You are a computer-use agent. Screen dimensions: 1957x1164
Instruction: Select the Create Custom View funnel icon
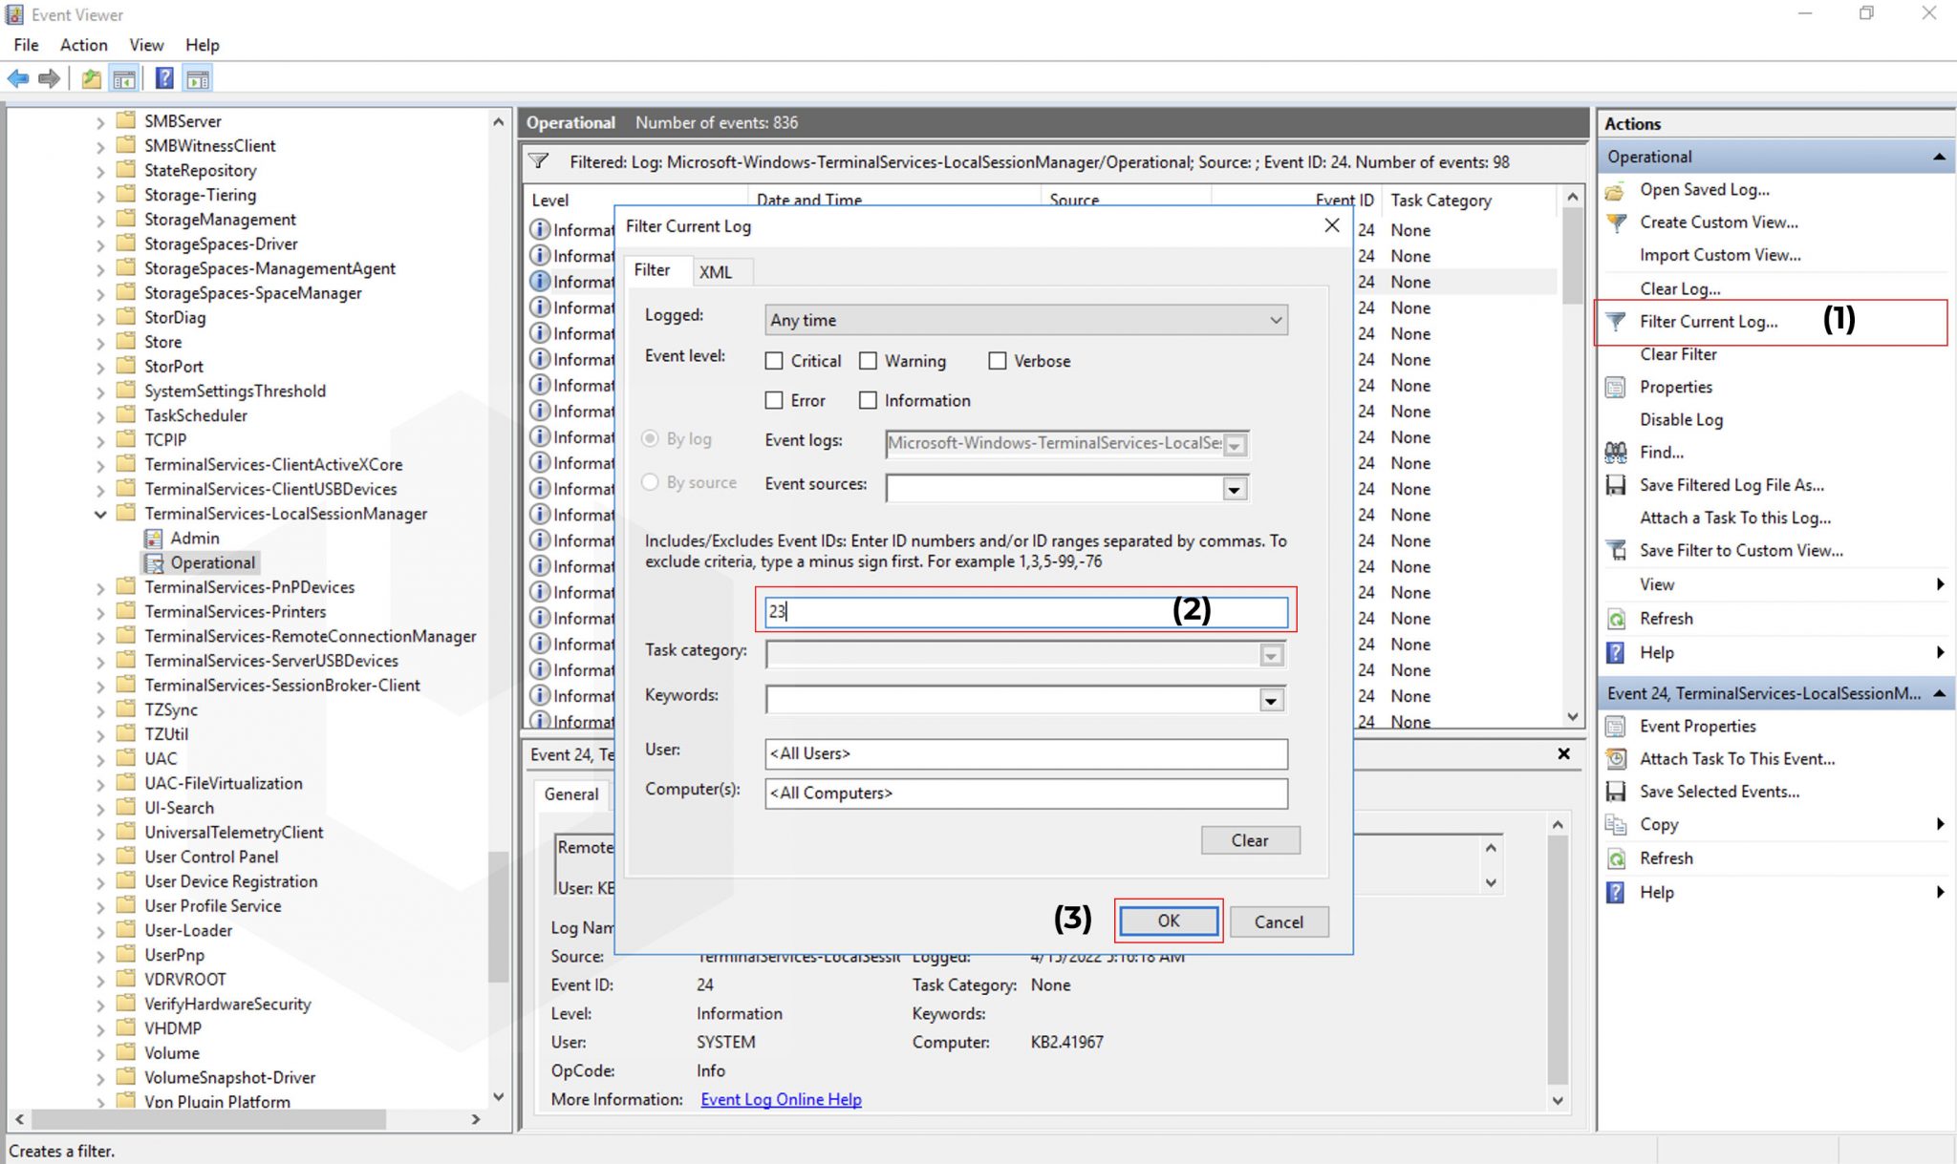[1616, 222]
